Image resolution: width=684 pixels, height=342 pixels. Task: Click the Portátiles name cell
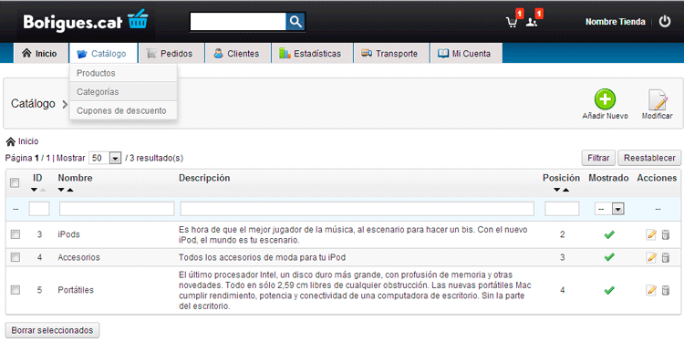[76, 290]
